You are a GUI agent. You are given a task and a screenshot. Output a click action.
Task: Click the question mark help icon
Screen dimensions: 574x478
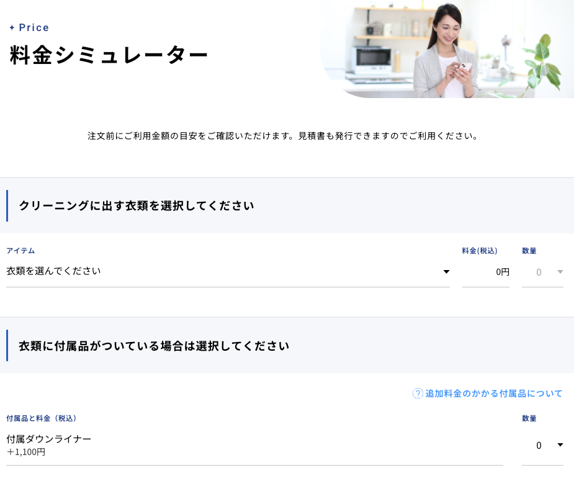point(418,394)
